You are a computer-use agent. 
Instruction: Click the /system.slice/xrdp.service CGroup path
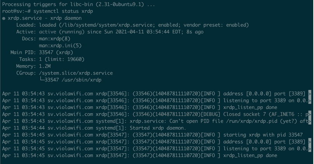pyautogui.click(x=76, y=73)
